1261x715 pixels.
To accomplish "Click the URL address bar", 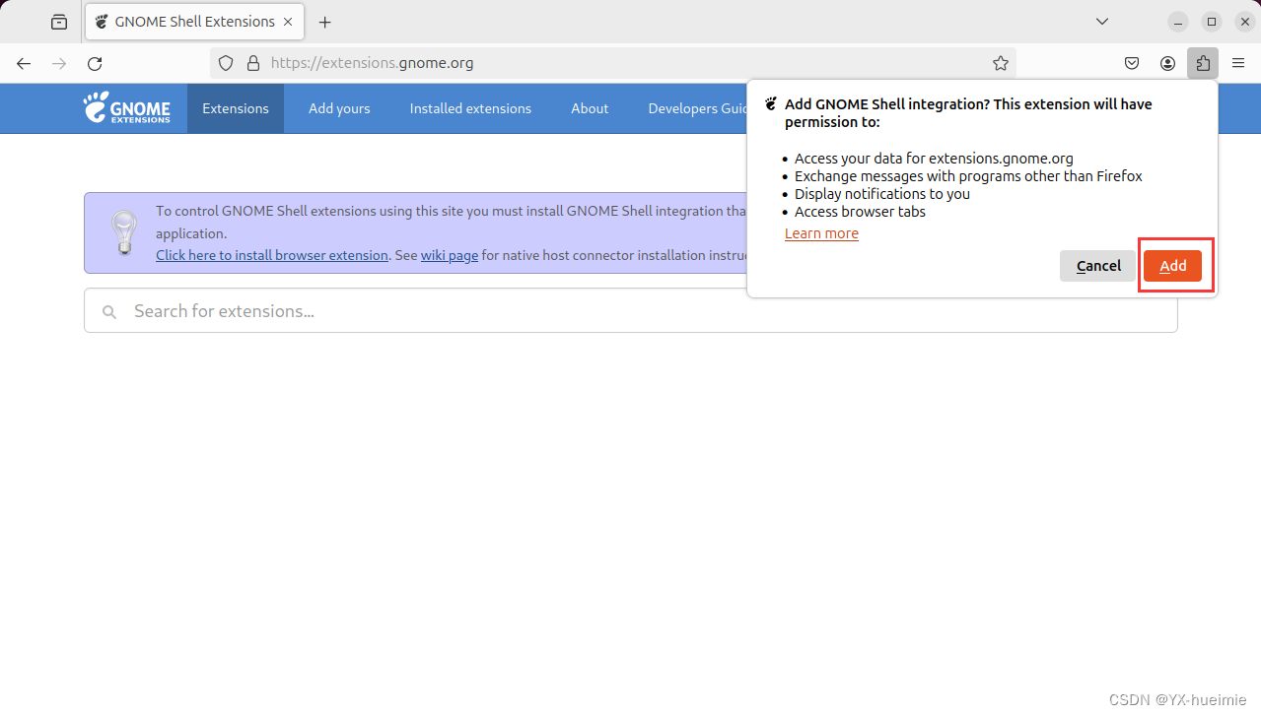I will (613, 63).
